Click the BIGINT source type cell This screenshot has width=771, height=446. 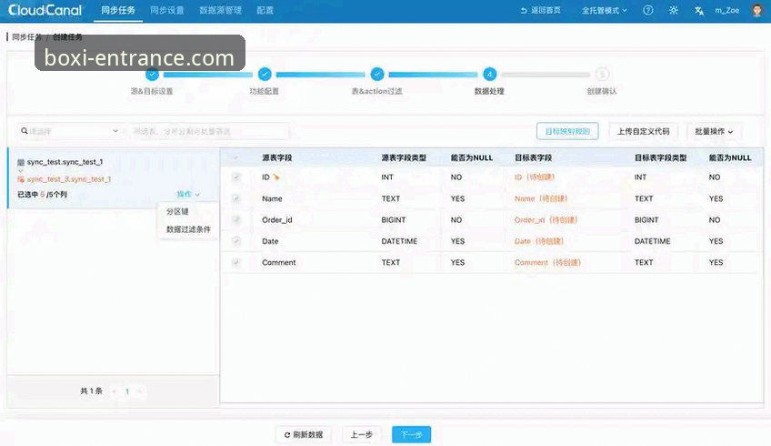[x=394, y=219]
